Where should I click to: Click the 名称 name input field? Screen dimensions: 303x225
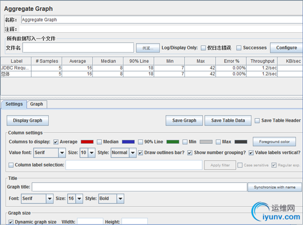click(162, 20)
